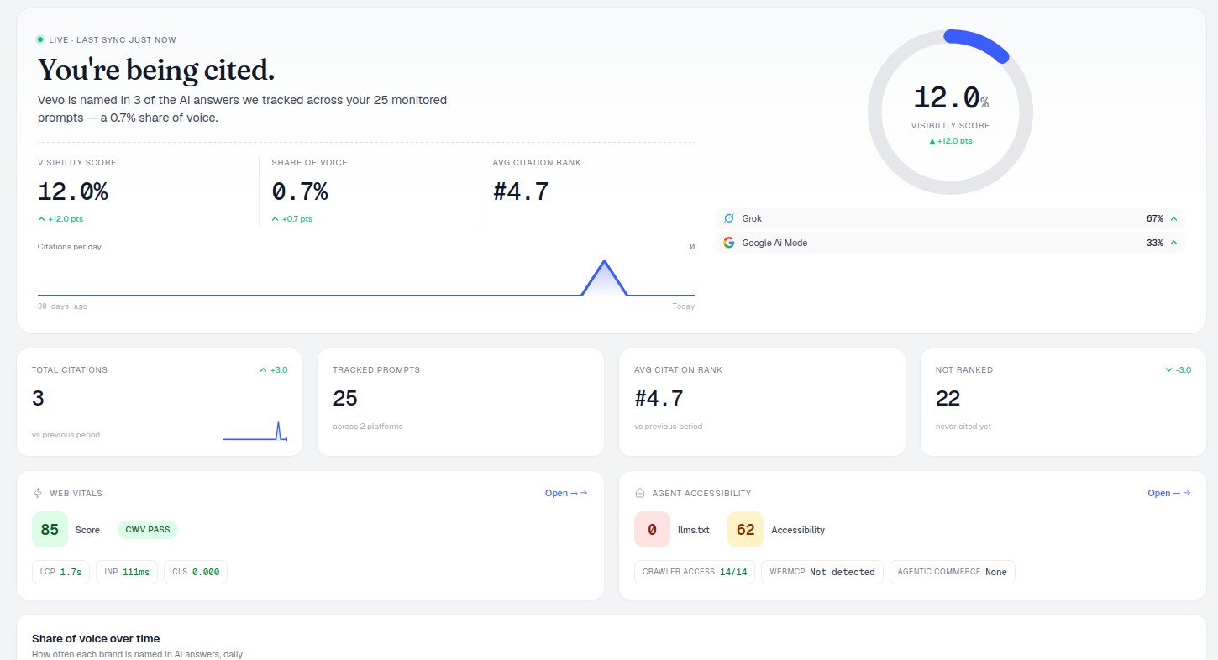Click the Web Vitals score 85 badge
The width and height of the screenshot is (1218, 660).
50,530
